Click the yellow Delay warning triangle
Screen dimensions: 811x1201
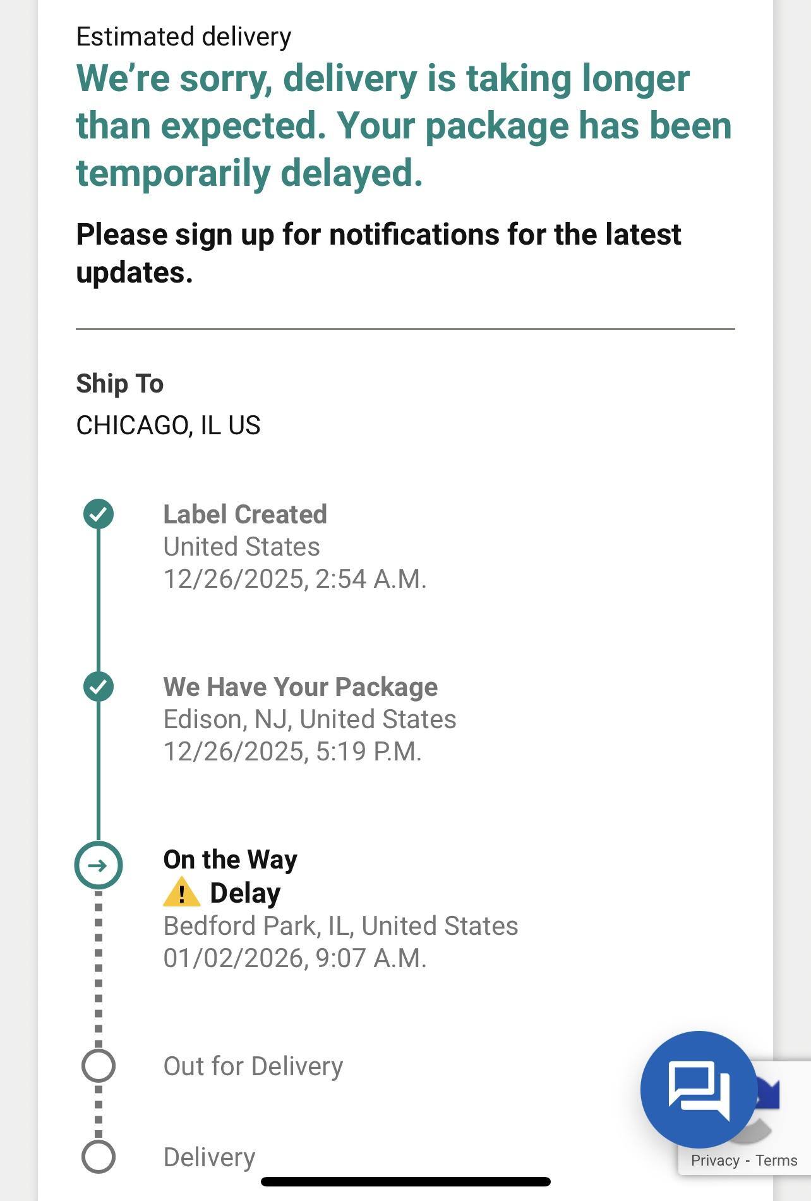pos(181,893)
